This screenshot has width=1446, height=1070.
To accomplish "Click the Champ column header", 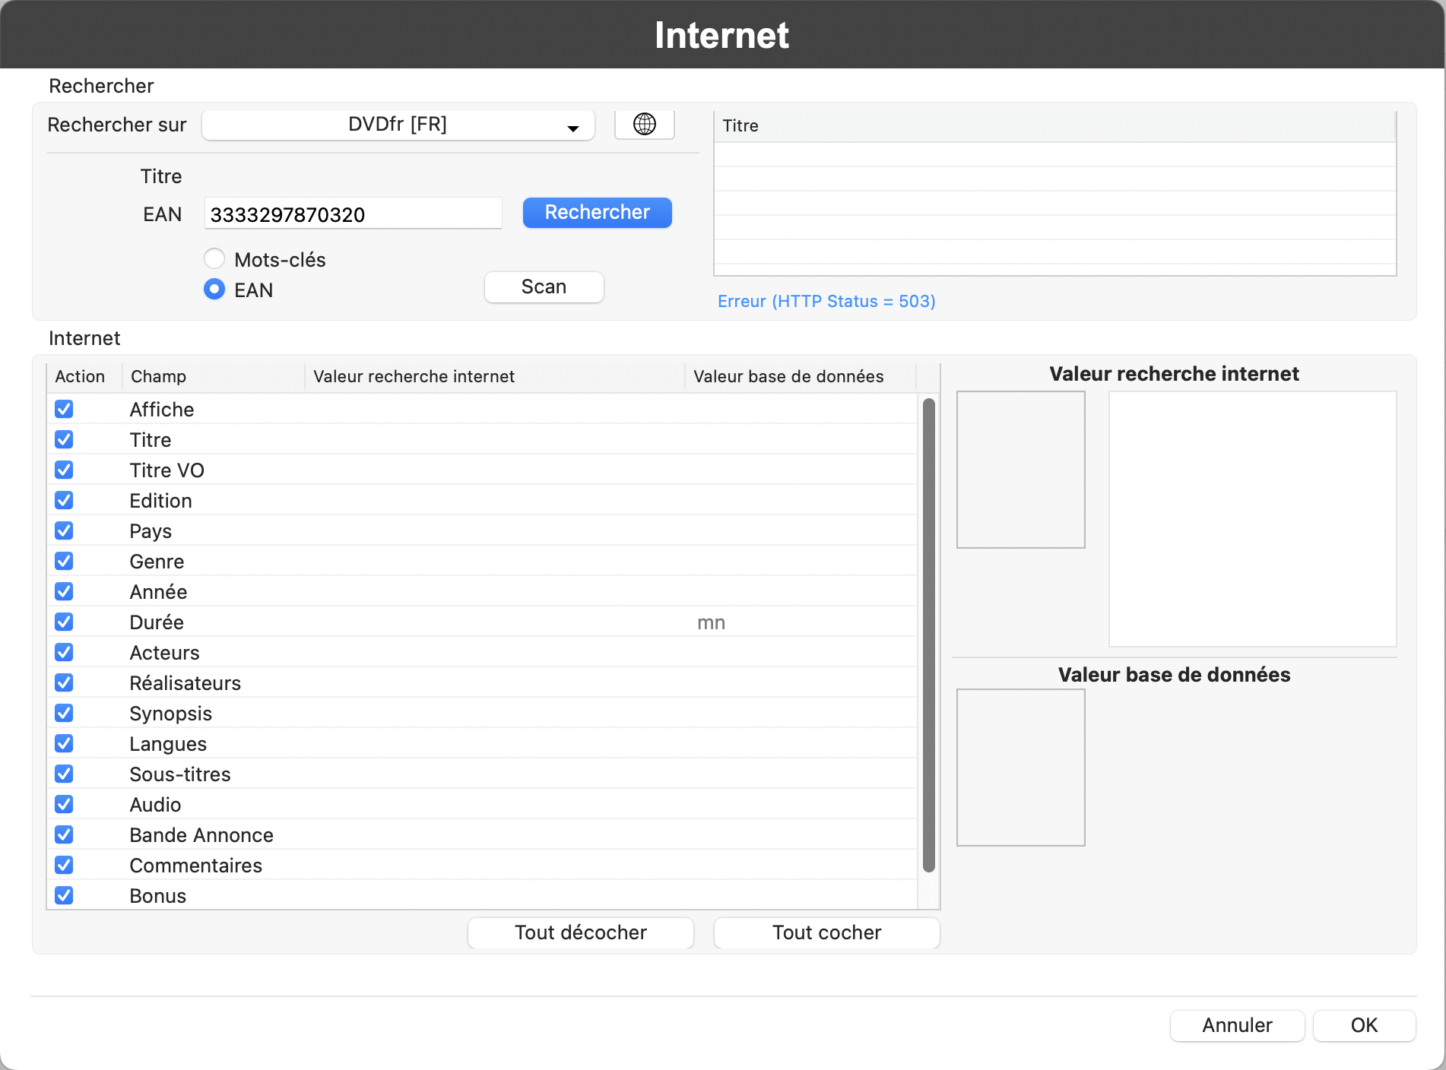I will pyautogui.click(x=213, y=377).
